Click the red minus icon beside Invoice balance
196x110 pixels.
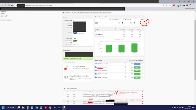point(123,23)
